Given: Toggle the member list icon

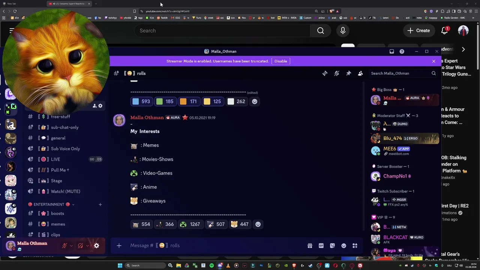Looking at the screenshot, I should coord(360,73).
